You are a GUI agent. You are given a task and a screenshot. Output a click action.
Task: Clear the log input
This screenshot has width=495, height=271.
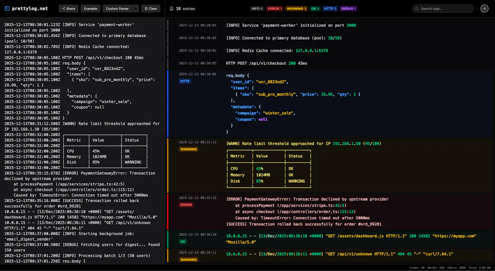click(x=151, y=8)
